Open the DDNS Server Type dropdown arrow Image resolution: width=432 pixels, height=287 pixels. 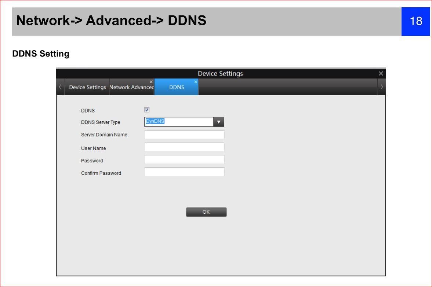(x=219, y=122)
